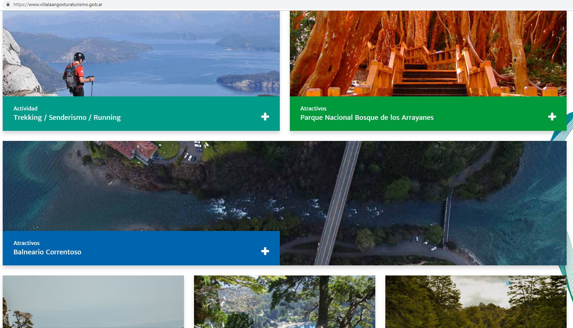This screenshot has height=328, width=573.
Task: Select the Balneario Correntoso title
Action: tap(47, 252)
